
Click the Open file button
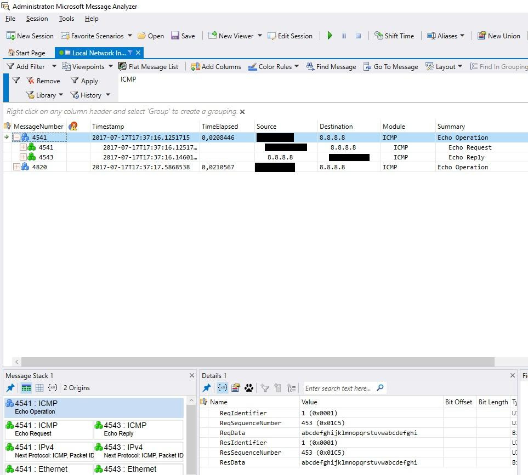151,36
